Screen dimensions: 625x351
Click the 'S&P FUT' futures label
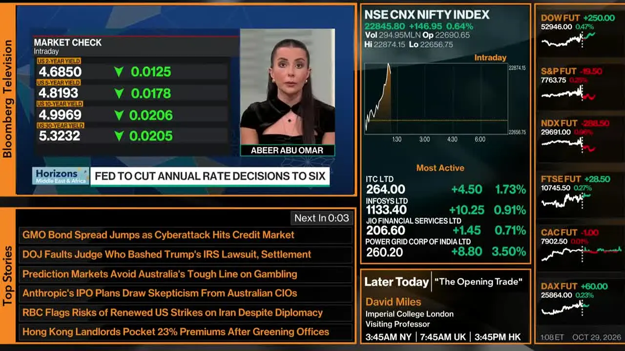tap(559, 71)
